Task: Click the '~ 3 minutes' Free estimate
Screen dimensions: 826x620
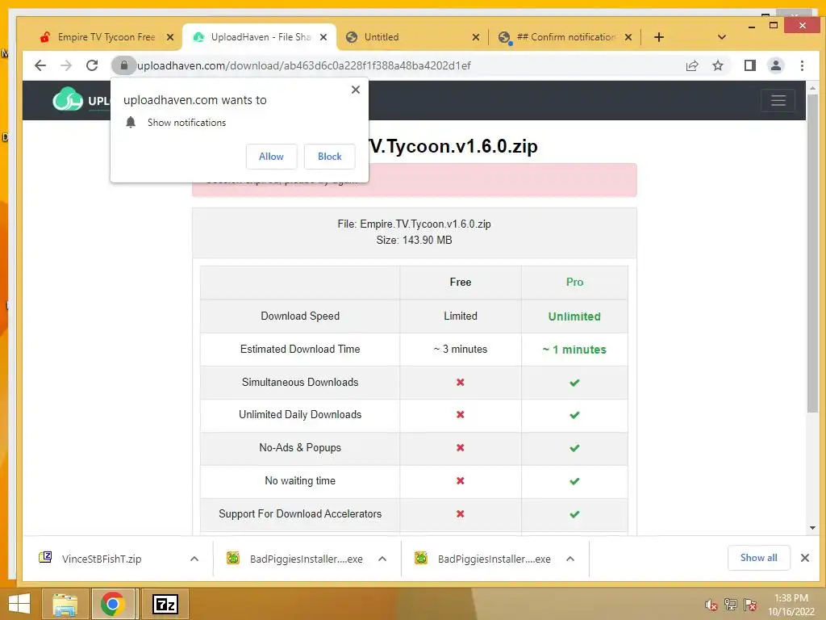Action: tap(461, 349)
